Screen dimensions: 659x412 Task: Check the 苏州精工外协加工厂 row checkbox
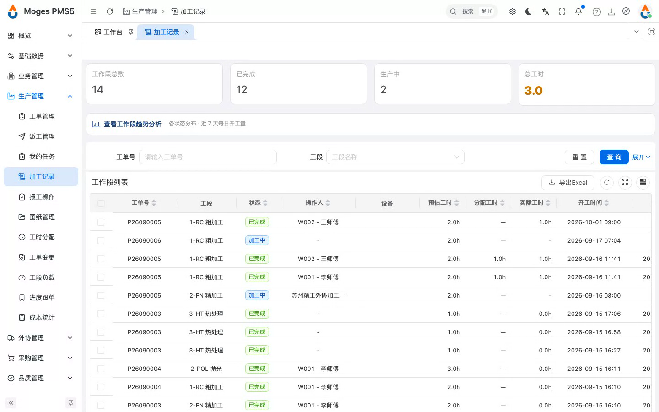101,295
